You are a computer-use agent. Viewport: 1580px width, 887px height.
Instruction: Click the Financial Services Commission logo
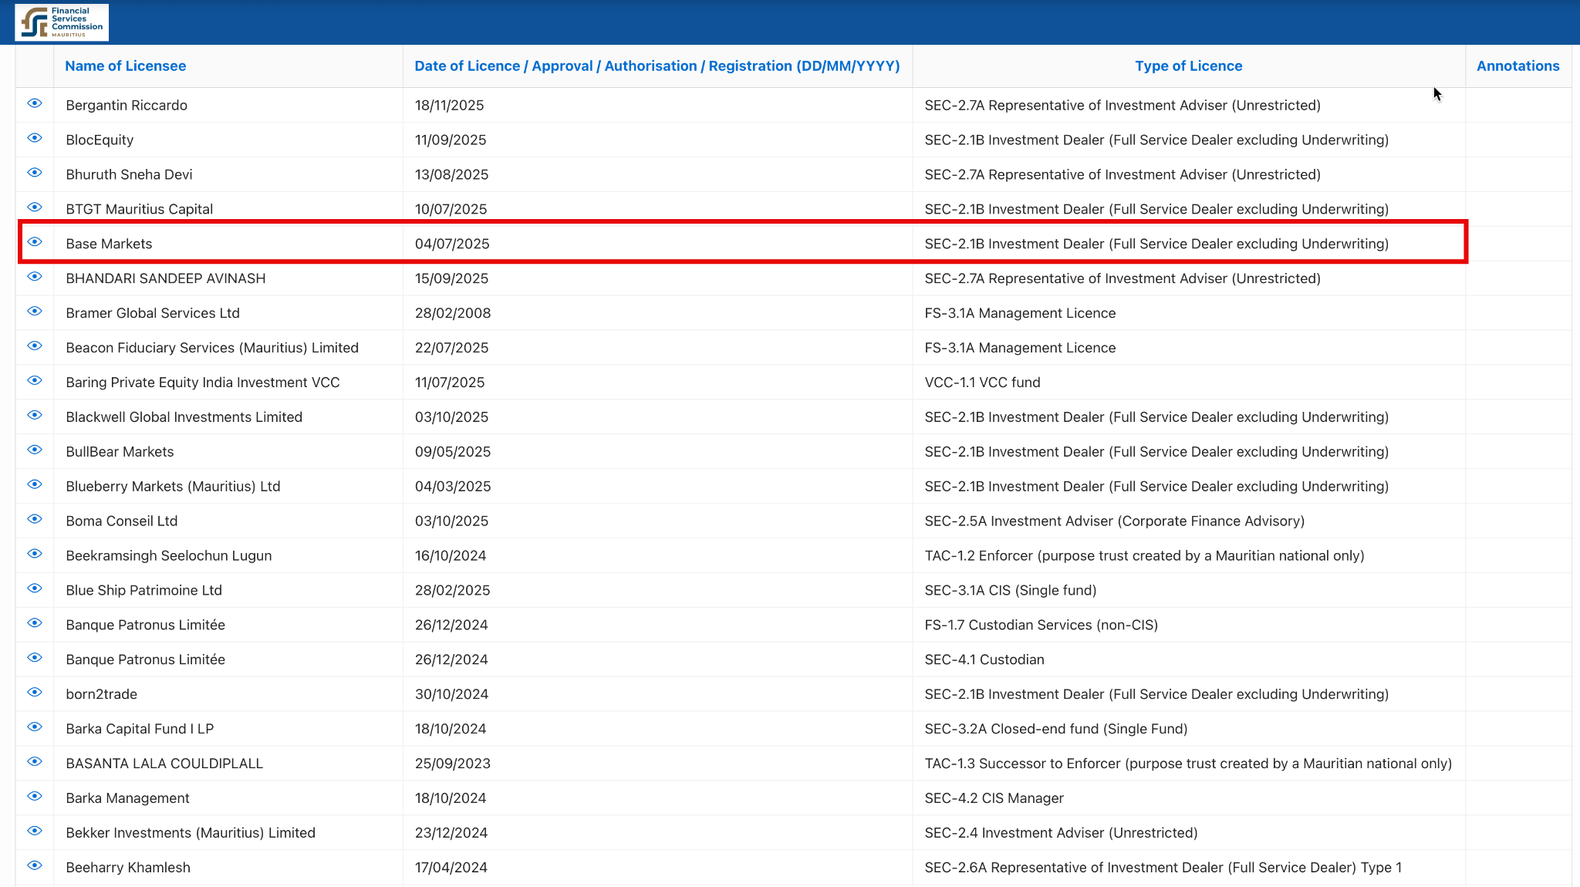pyautogui.click(x=62, y=22)
